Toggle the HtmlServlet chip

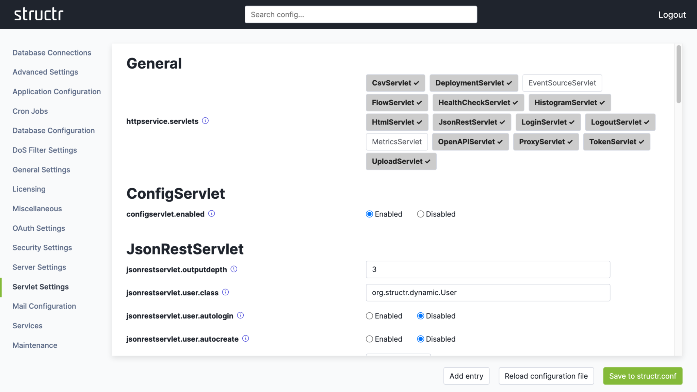click(397, 122)
